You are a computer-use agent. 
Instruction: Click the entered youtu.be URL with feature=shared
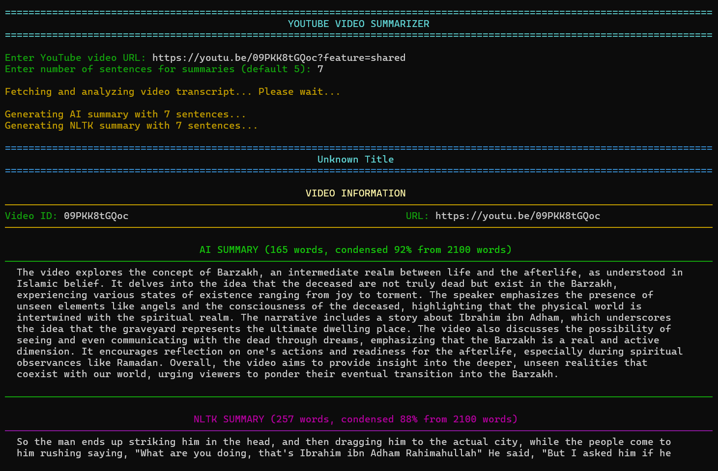point(279,58)
